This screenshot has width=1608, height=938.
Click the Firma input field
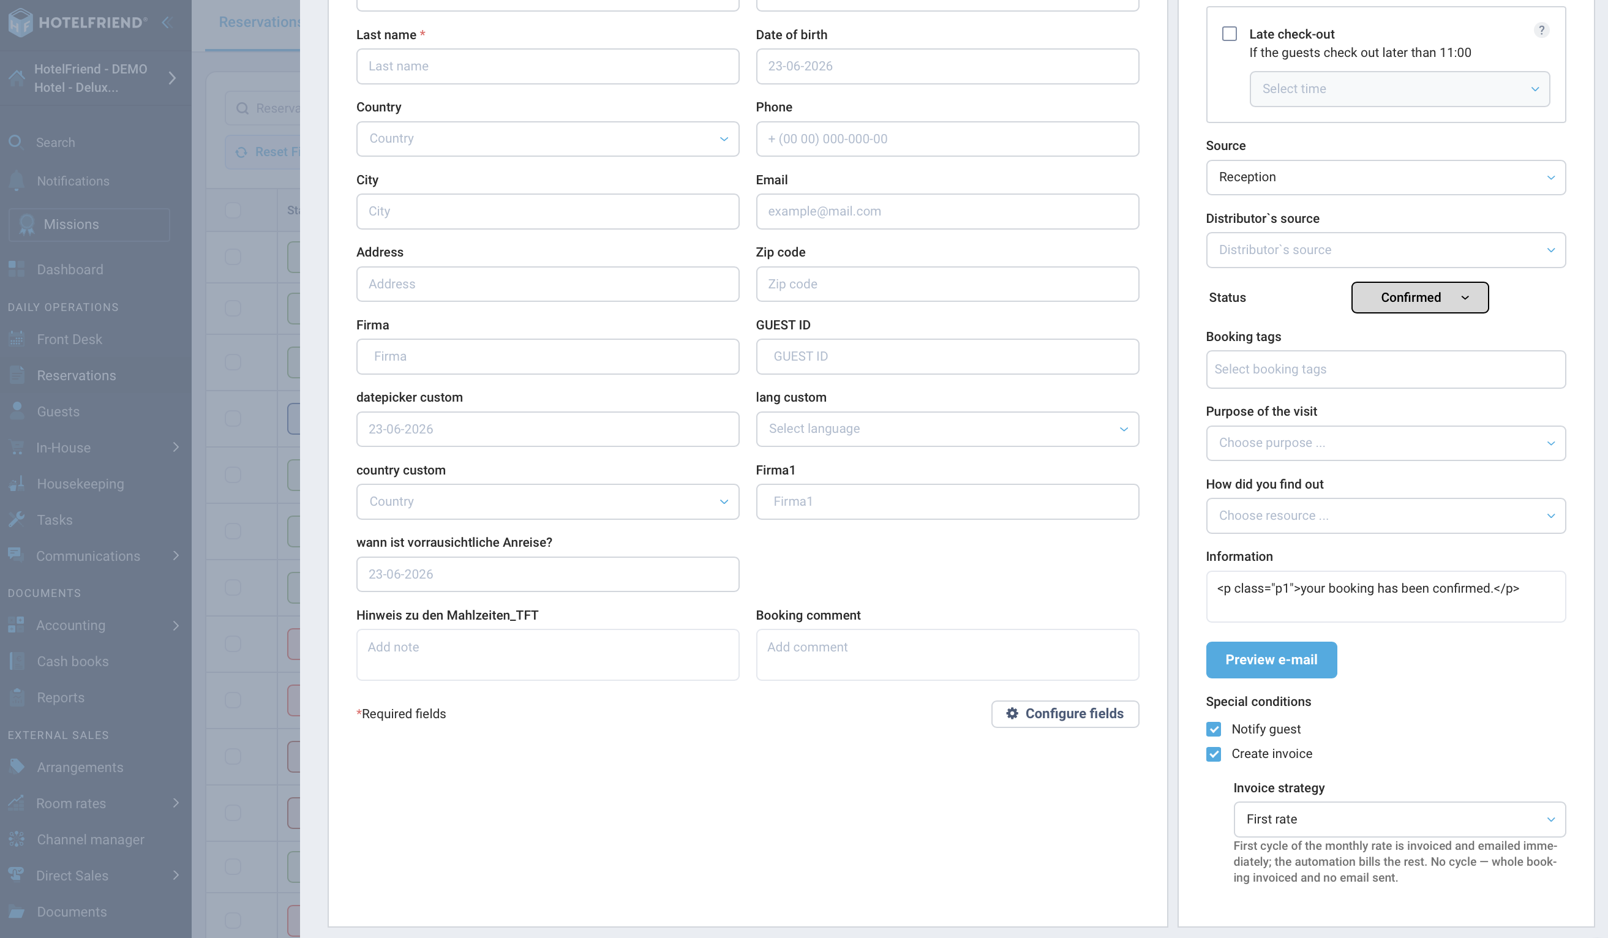point(547,357)
